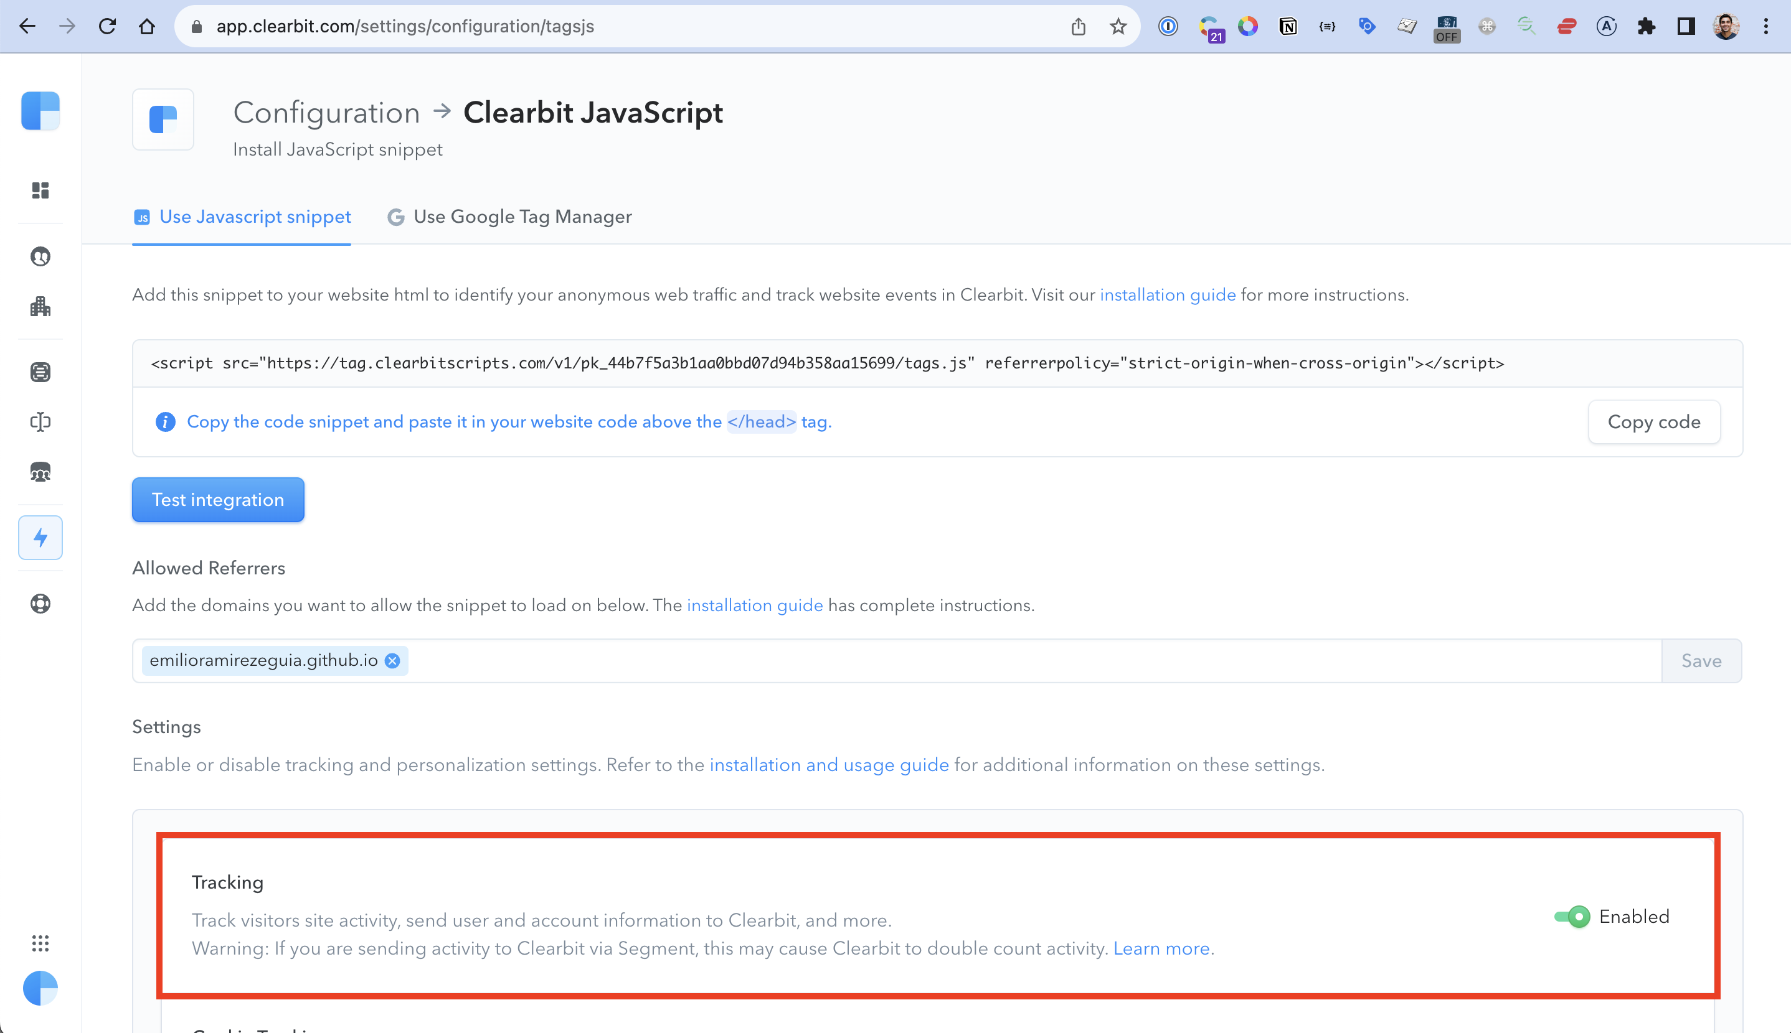
Task: Open the curly braces extension icon
Action: [x=1326, y=26]
